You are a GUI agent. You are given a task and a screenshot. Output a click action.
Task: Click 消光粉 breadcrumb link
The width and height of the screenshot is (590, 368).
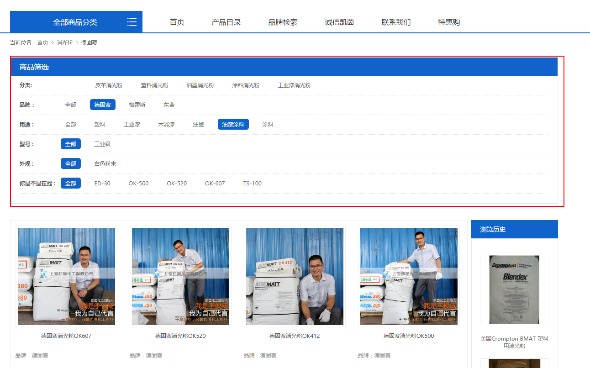tap(64, 42)
